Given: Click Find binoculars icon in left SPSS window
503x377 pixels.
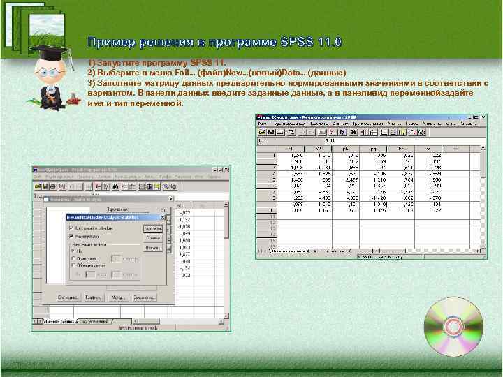Looking at the screenshot, I should click(115, 186).
